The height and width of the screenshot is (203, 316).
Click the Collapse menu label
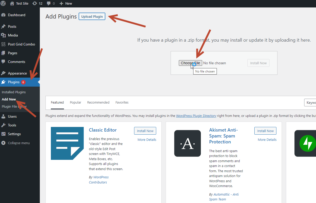click(19, 143)
